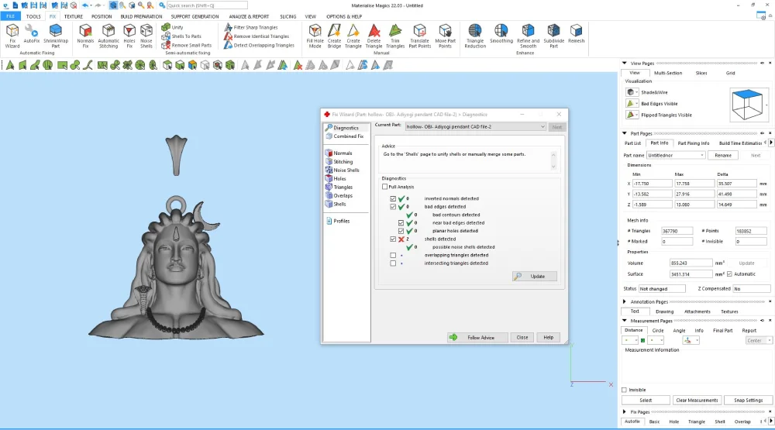Click the Subdivide Part tool
Viewport: 775px width, 430px height.
[x=553, y=36]
